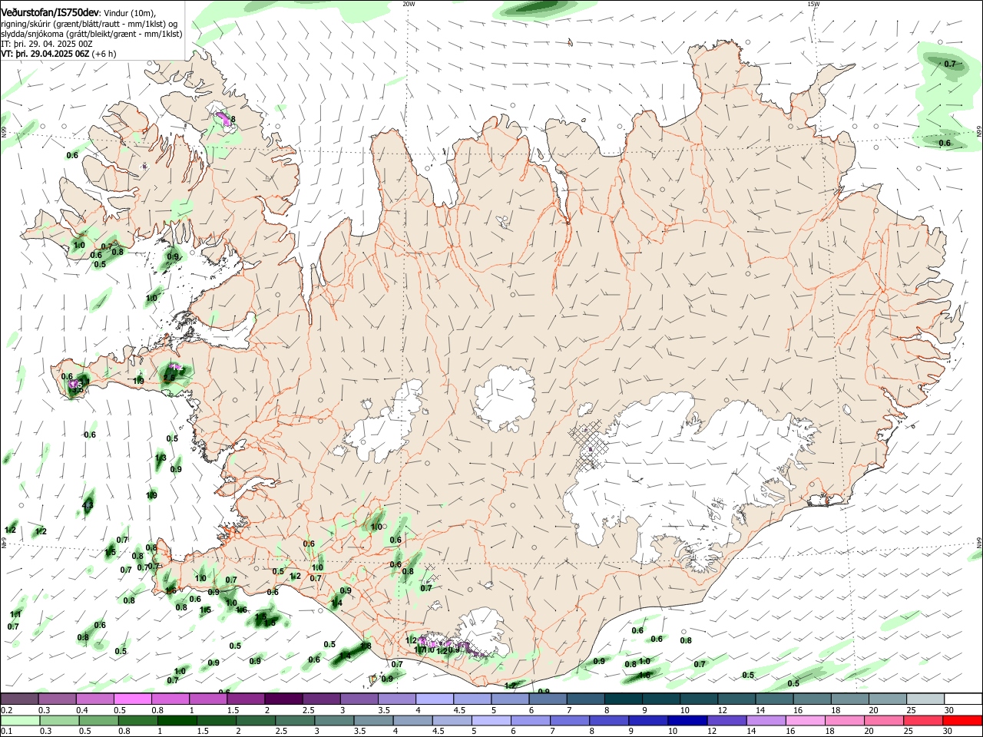Pick the deep navy swatch between 10 and 12
This screenshot has height=737, width=983.
coord(687,721)
